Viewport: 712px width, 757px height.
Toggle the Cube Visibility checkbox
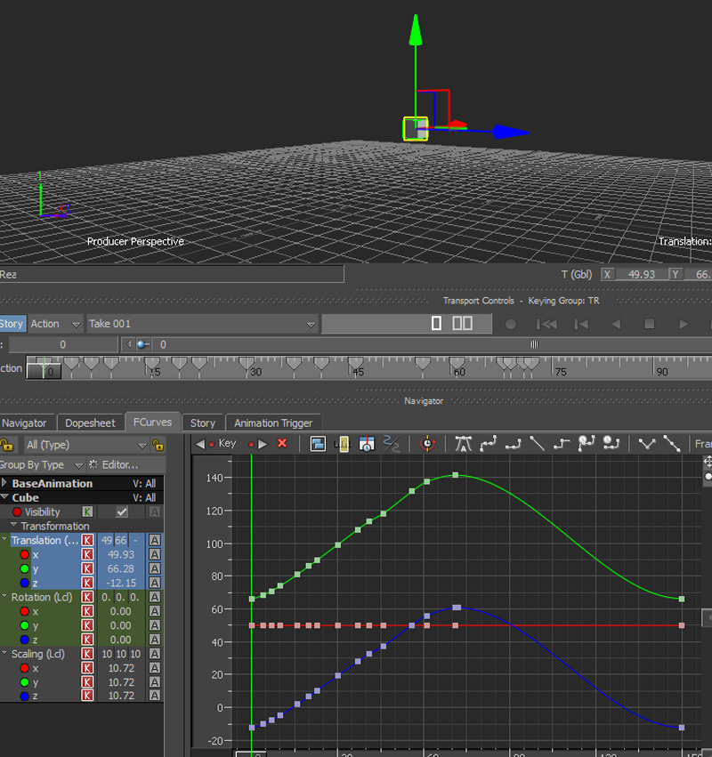point(122,511)
